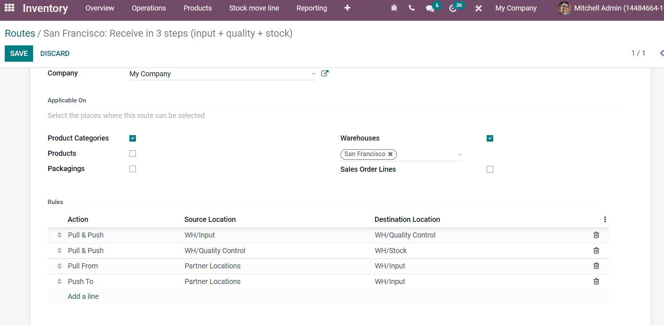Uncheck the Product Categories checkbox
The image size is (664, 325).
(133, 138)
